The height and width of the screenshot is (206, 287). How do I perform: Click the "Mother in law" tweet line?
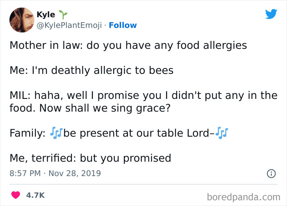click(128, 45)
